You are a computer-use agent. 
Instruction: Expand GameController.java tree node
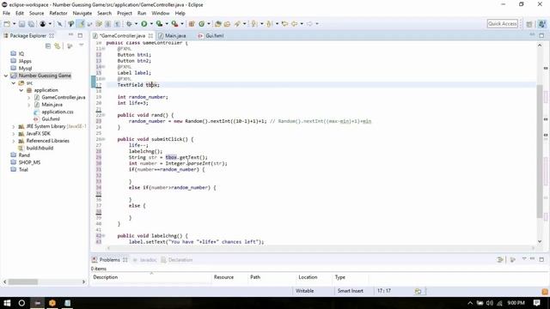[28, 97]
